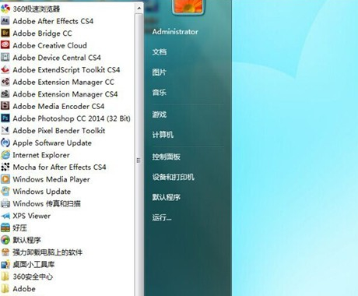Click the XPS Viewer icon
Image resolution: width=358 pixels, height=296 pixels.
tap(5, 216)
